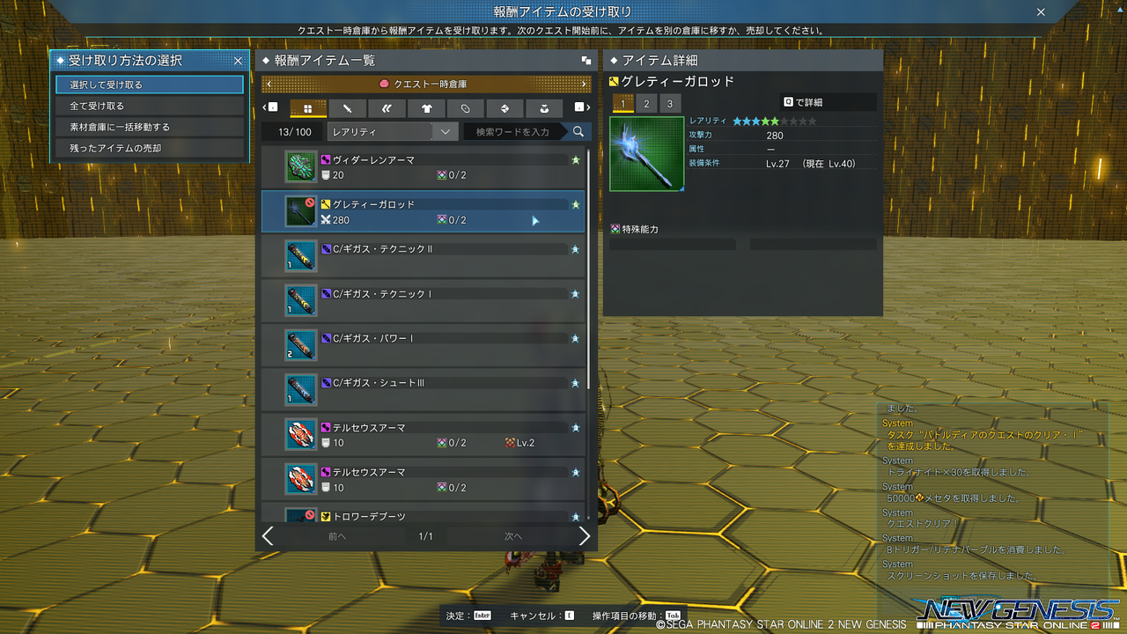This screenshot has height=634, width=1127.
Task: Click E key hint for キャンセル
Action: tap(570, 616)
